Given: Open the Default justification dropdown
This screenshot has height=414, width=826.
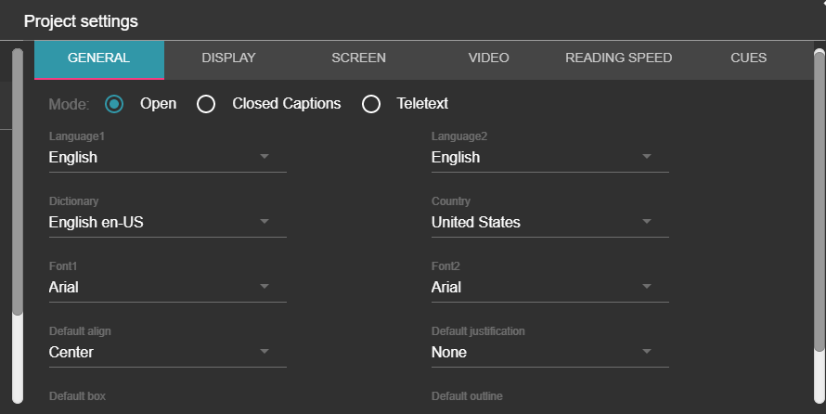Looking at the screenshot, I should click(x=549, y=353).
